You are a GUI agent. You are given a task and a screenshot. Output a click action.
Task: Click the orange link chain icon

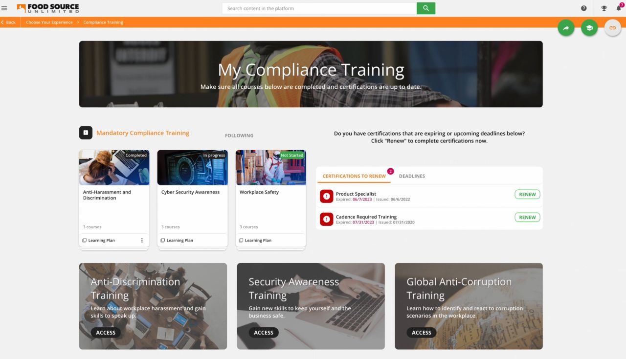(612, 28)
